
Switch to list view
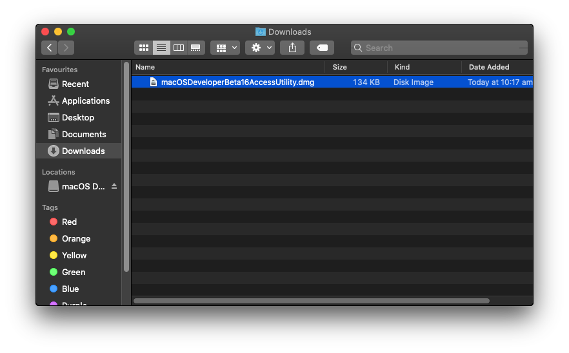coord(161,48)
